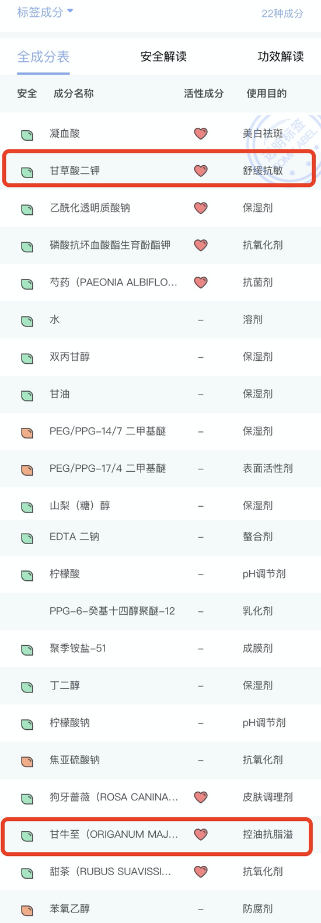Click heart icon in 甘草酸二钾 row
321x923 pixels.
pos(201,170)
